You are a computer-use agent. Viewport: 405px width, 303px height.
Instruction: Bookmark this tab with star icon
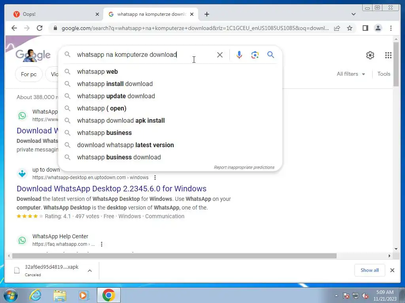coord(350,28)
